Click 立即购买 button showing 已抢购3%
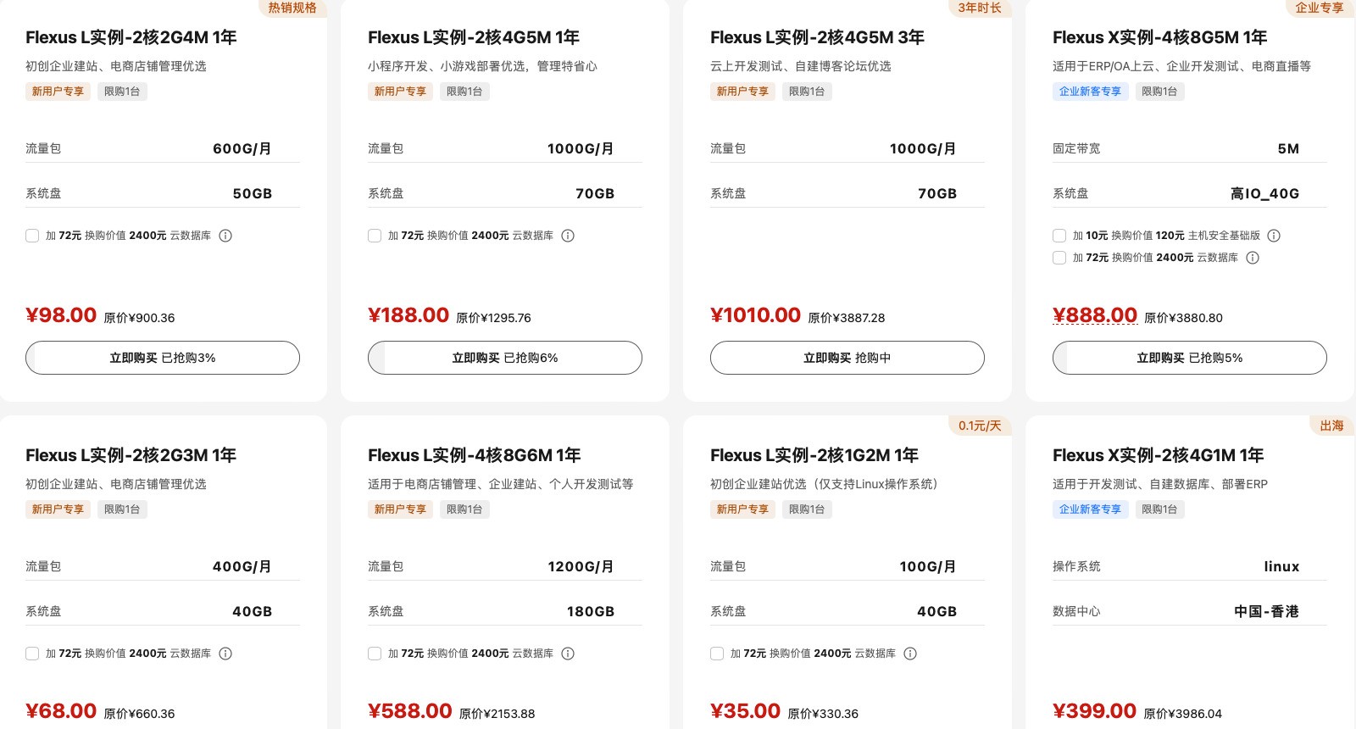 coord(163,358)
